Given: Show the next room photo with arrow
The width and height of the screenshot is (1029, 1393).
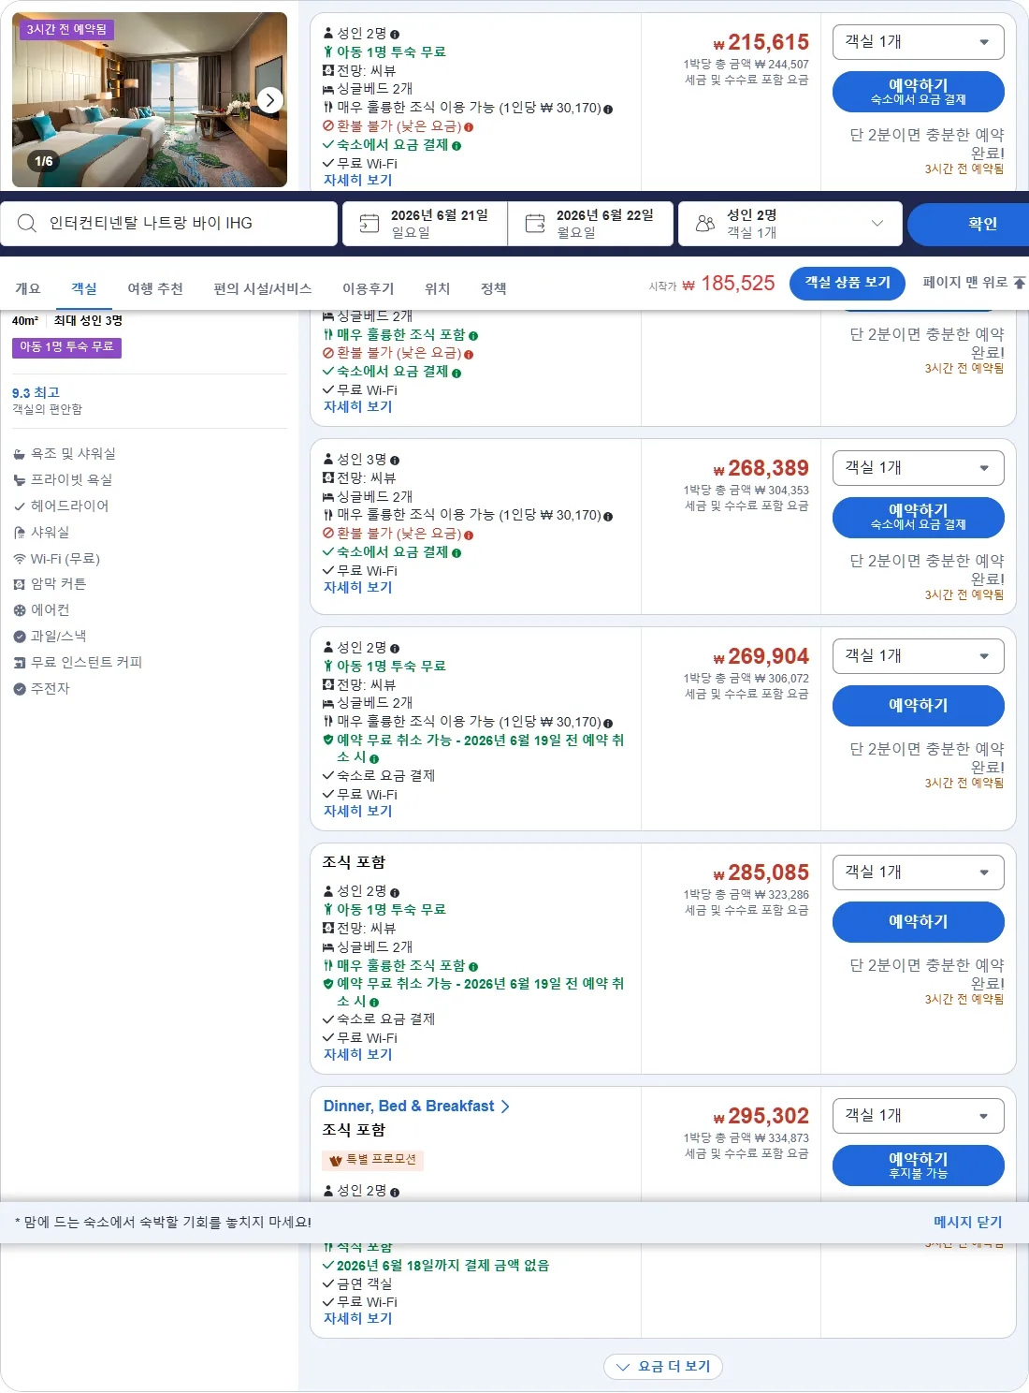Looking at the screenshot, I should click(269, 100).
